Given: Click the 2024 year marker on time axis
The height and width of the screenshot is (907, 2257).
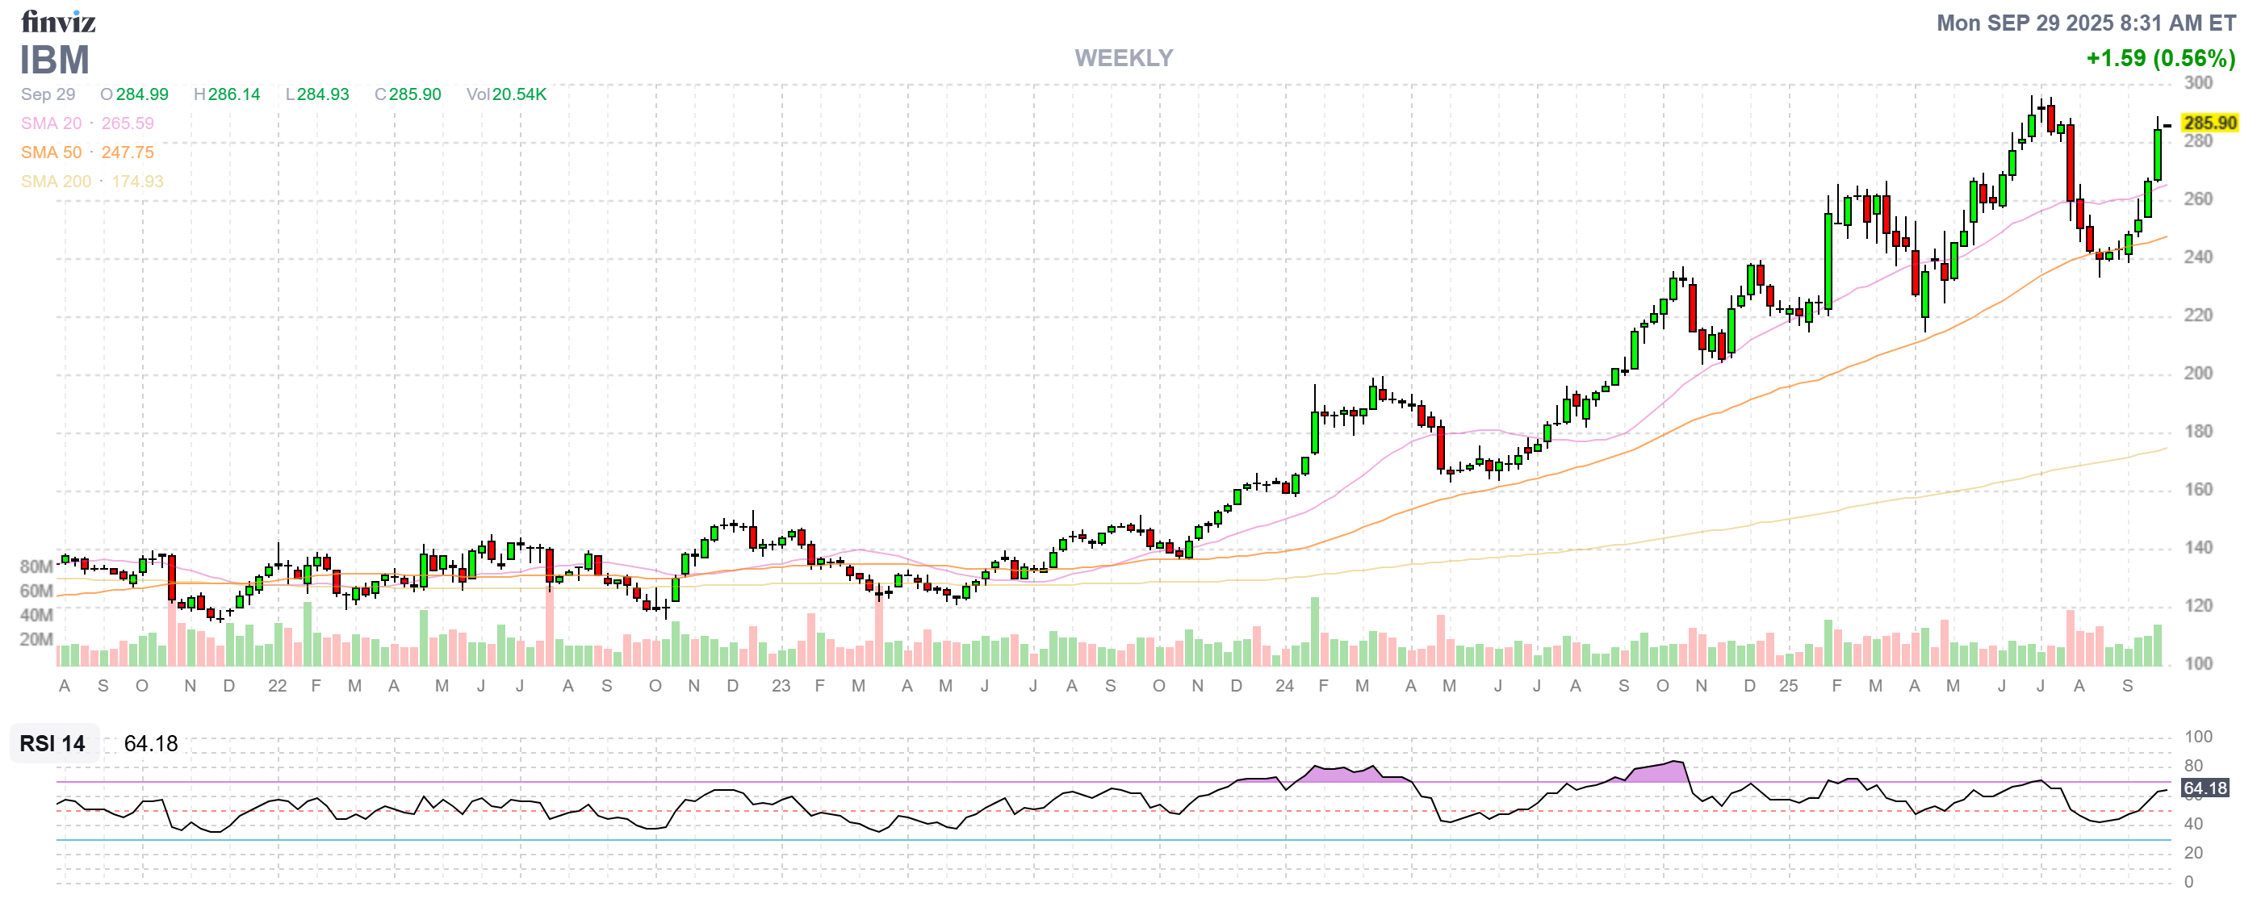Looking at the screenshot, I should tap(1283, 687).
